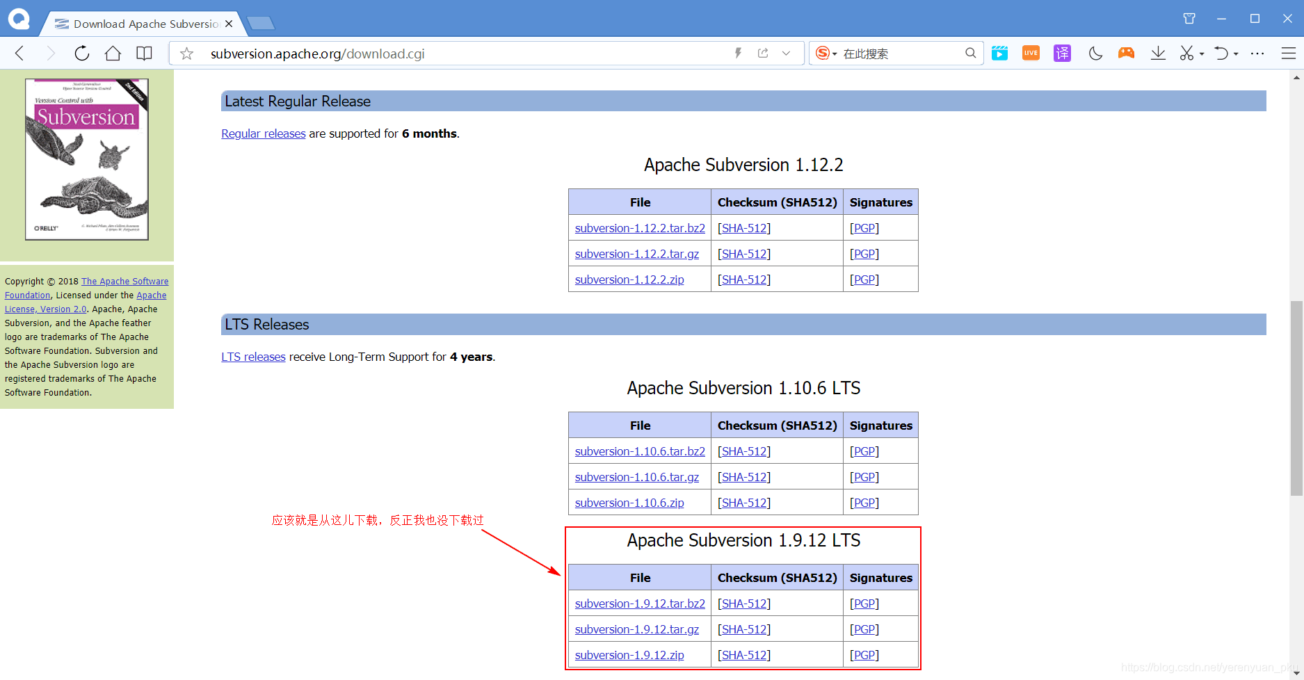This screenshot has width=1304, height=680.
Task: Download subversion-1.12.2.zip
Action: click(x=629, y=280)
